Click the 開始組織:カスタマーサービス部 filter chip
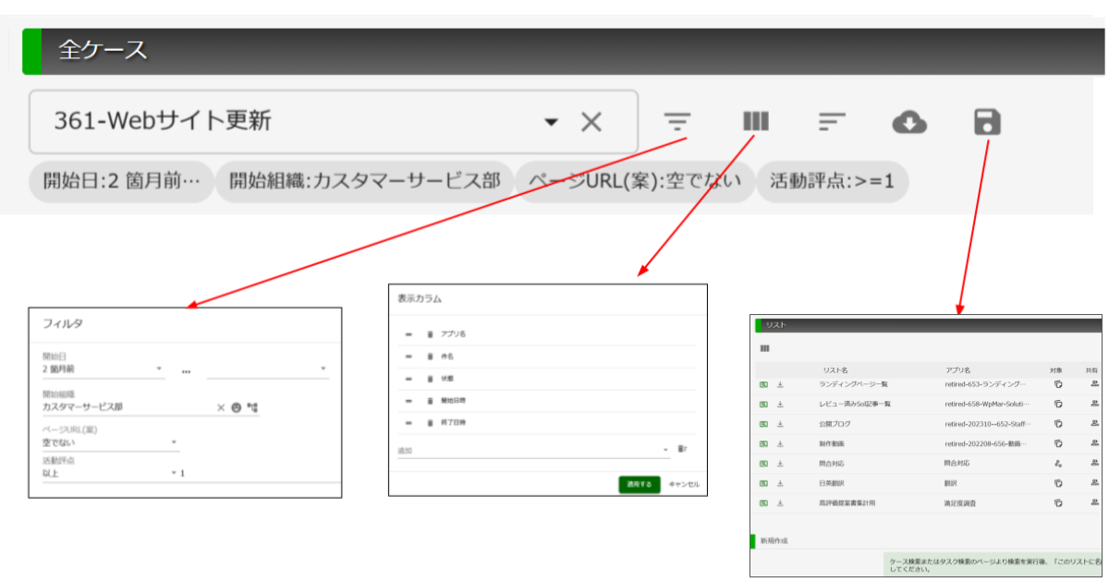1109x582 pixels. tap(365, 181)
